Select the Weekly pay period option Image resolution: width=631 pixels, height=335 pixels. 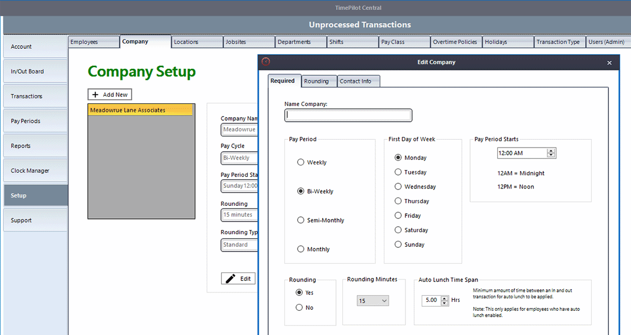300,162
